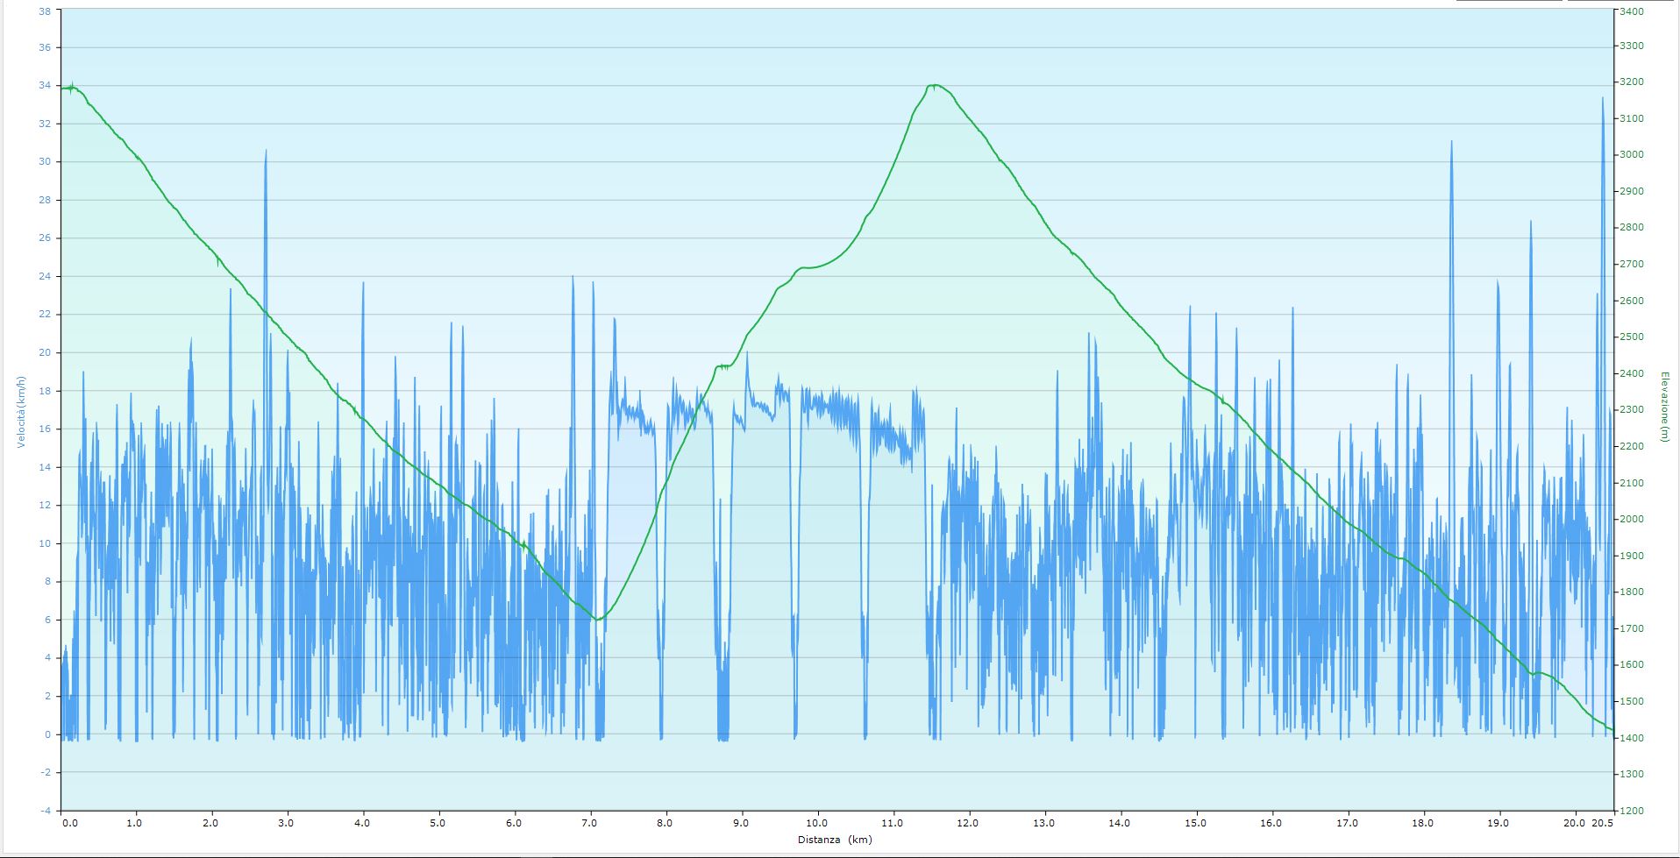Click the Elevazione(m) right axis title
This screenshot has width=1680, height=858.
pyautogui.click(x=1663, y=407)
